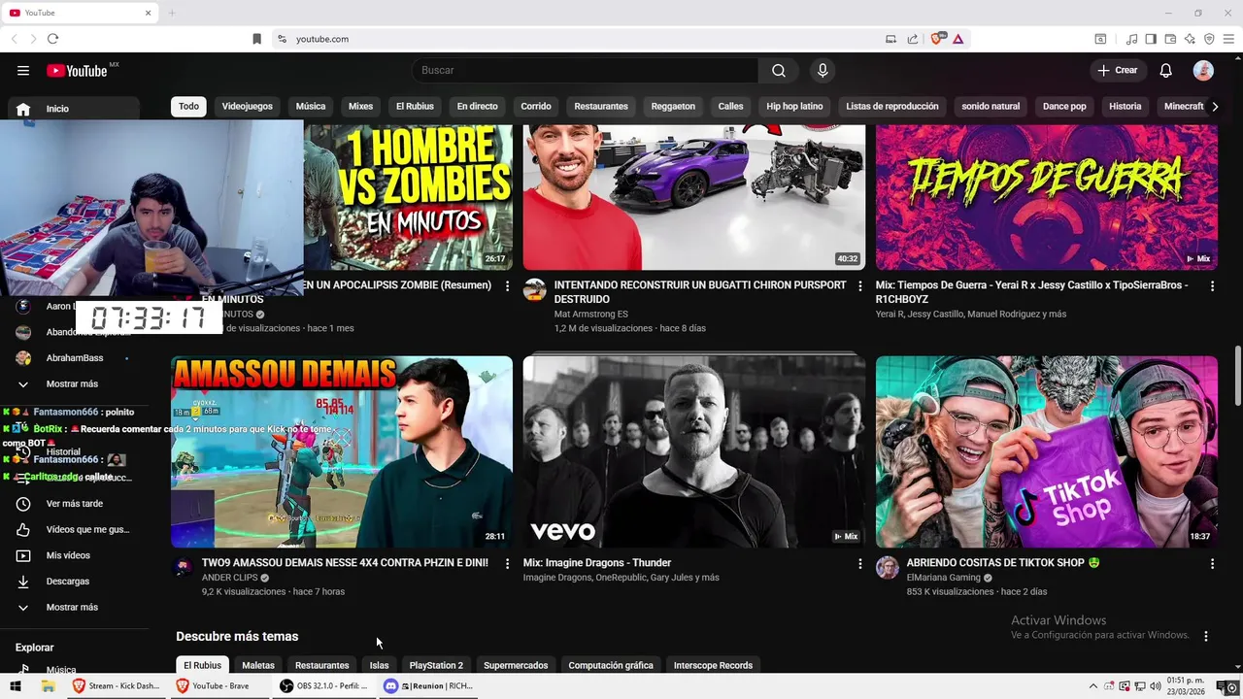1243x699 pixels.
Task: Open options for TWO9 AMASSOU DEMAIS video
Action: pyautogui.click(x=507, y=563)
